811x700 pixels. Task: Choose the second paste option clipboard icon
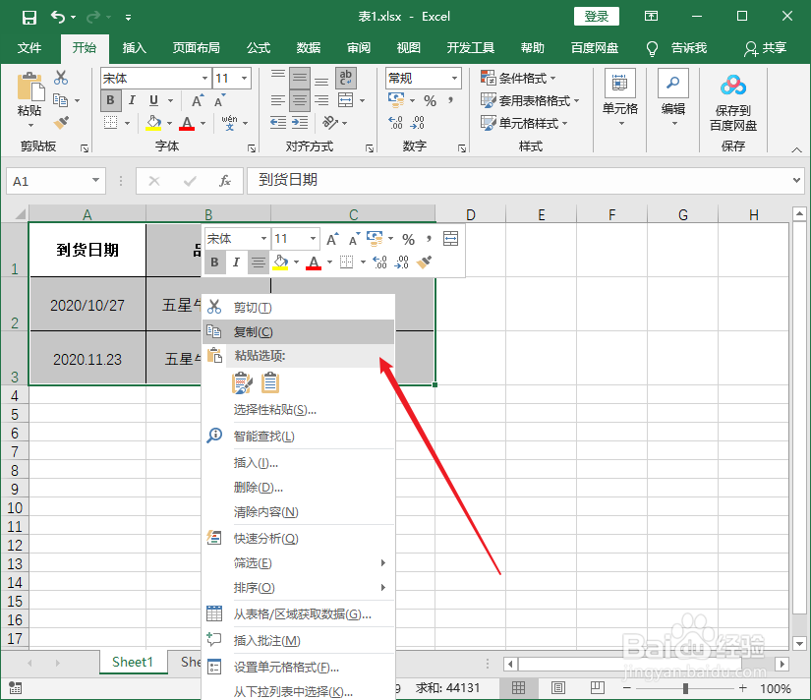(x=270, y=382)
